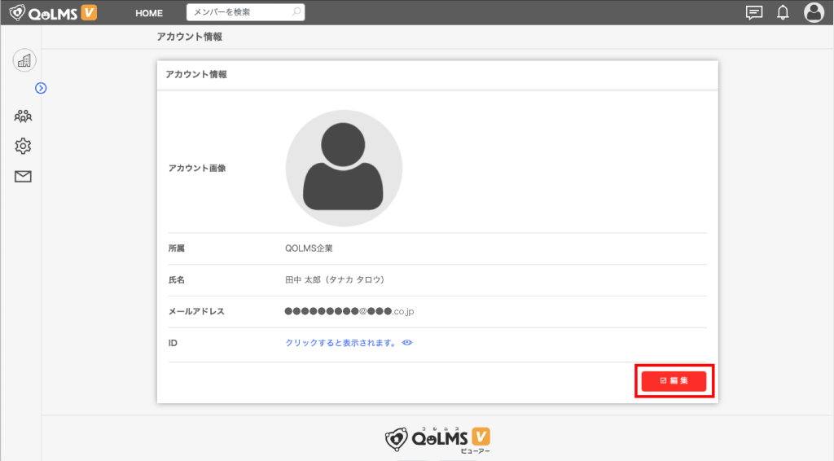
Task: Open the user profile avatar menu
Action: click(814, 12)
